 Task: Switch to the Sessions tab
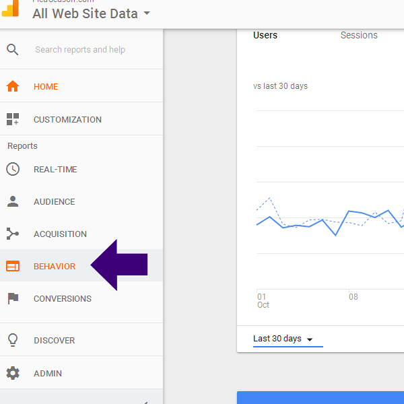pyautogui.click(x=359, y=35)
